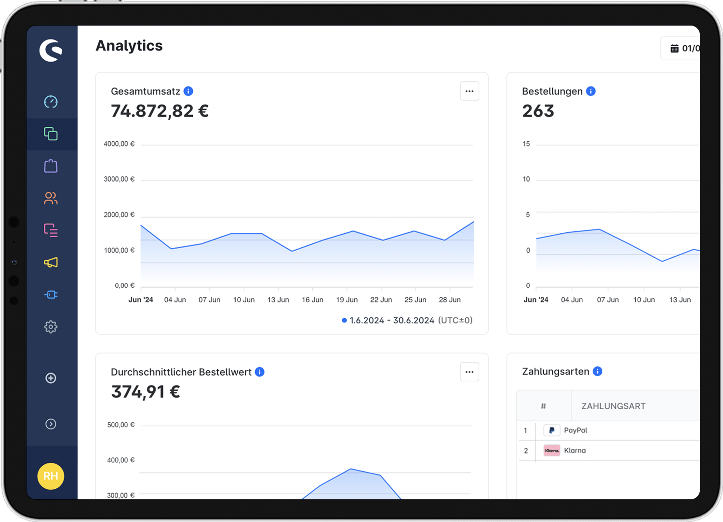Click the 28 Jun axis label
This screenshot has height=522, width=723.
(450, 300)
